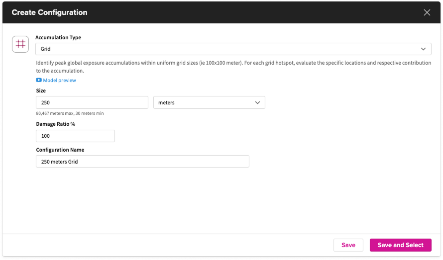Click the grid hashtag icon
The width and height of the screenshot is (443, 260).
pos(20,44)
